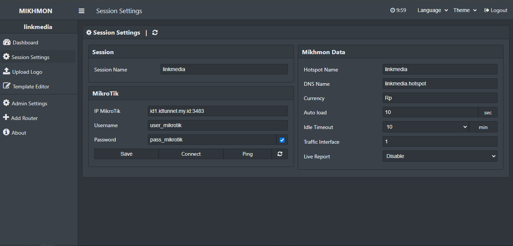Focus the Traffic Interface input field

440,141
